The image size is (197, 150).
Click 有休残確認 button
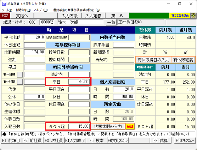point(183,60)
